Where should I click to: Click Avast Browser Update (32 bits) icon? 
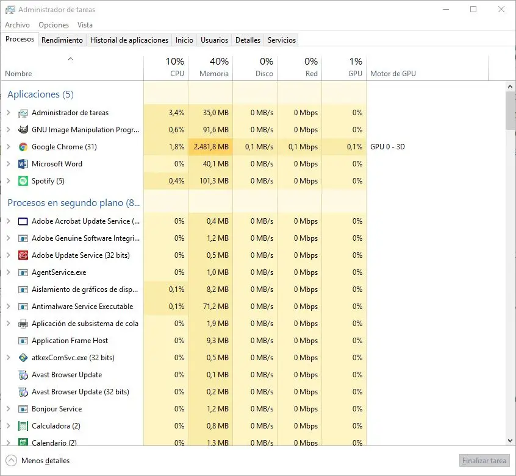[23, 392]
